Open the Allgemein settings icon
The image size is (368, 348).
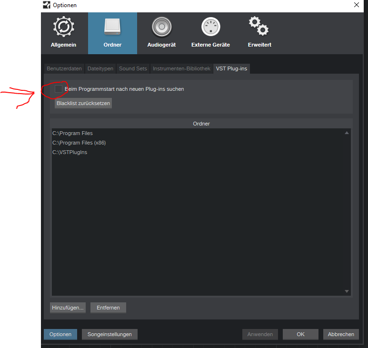pos(63,28)
